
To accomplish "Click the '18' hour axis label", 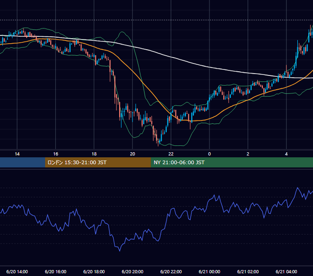I will click(x=94, y=154).
